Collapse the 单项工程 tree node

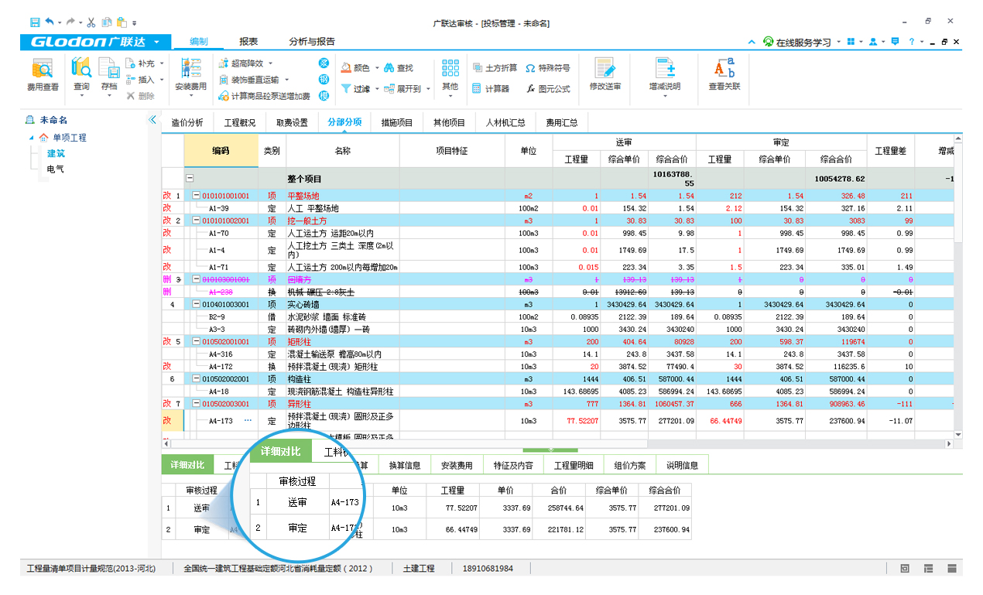pos(32,138)
